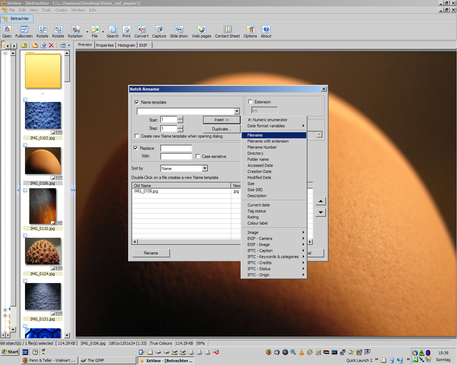Open the Convert tool
Screen dimensions: 457x365
(x=141, y=31)
